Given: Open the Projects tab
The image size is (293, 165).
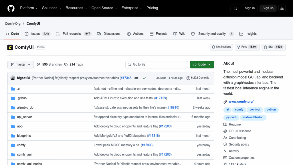Looking at the screenshot, I should click(159, 34).
